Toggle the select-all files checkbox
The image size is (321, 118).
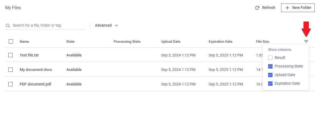(11, 41)
